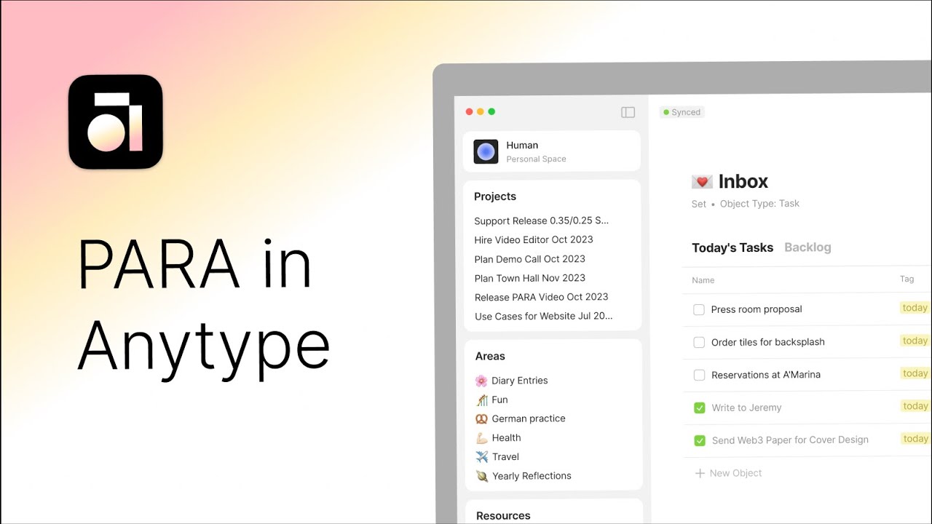932x524 pixels.
Task: Click today tag on Press room proposal
Action: [915, 308]
